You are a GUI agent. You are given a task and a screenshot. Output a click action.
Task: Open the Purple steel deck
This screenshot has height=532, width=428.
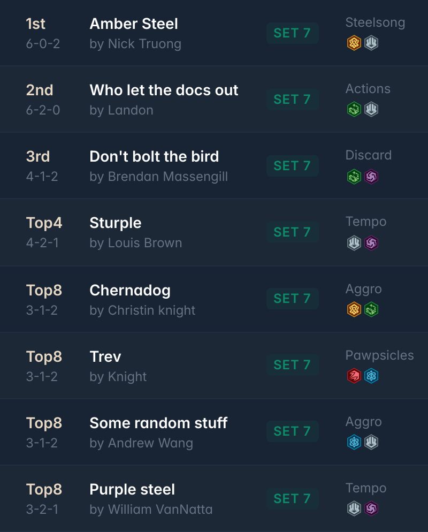132,490
